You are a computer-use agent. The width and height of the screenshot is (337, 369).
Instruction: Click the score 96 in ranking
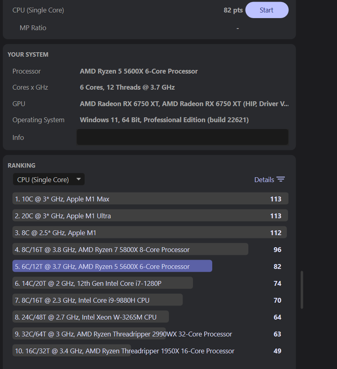277,250
